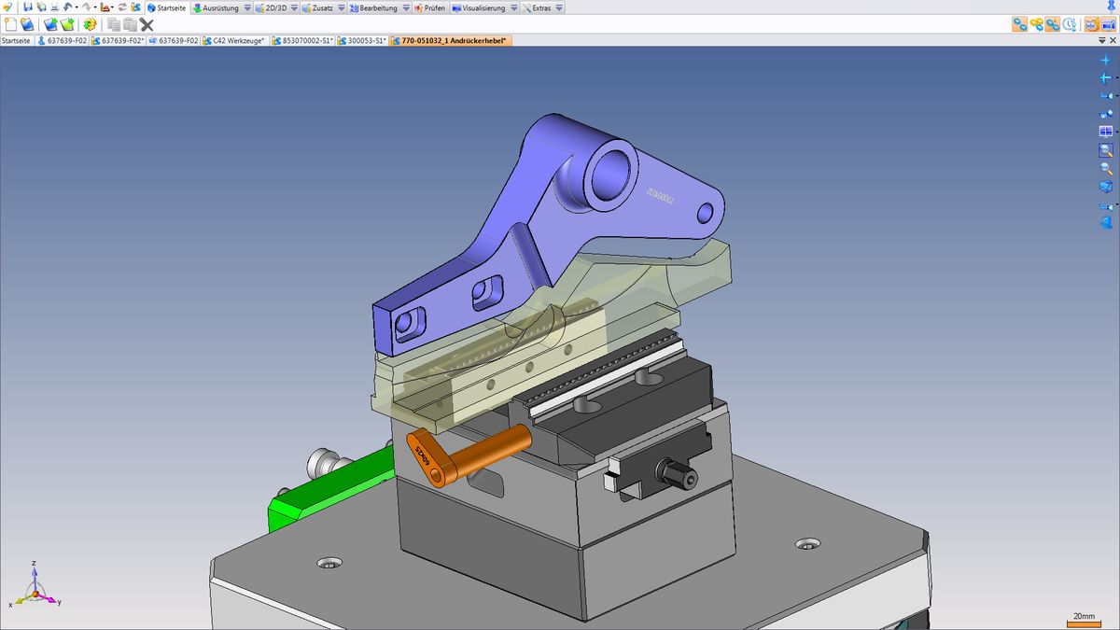Expand the Zusatz tab dropdown arrow

click(x=341, y=8)
